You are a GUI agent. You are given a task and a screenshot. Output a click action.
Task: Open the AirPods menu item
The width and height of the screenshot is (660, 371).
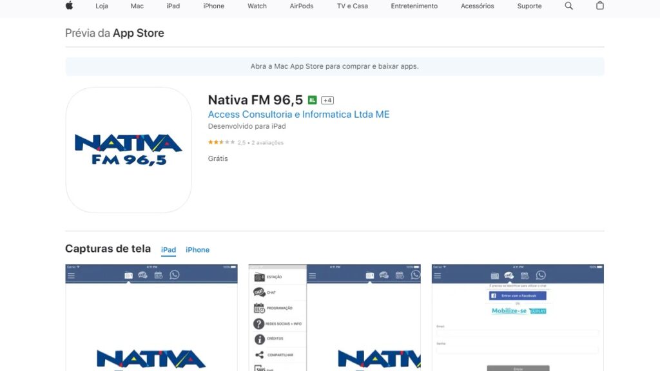tap(302, 6)
